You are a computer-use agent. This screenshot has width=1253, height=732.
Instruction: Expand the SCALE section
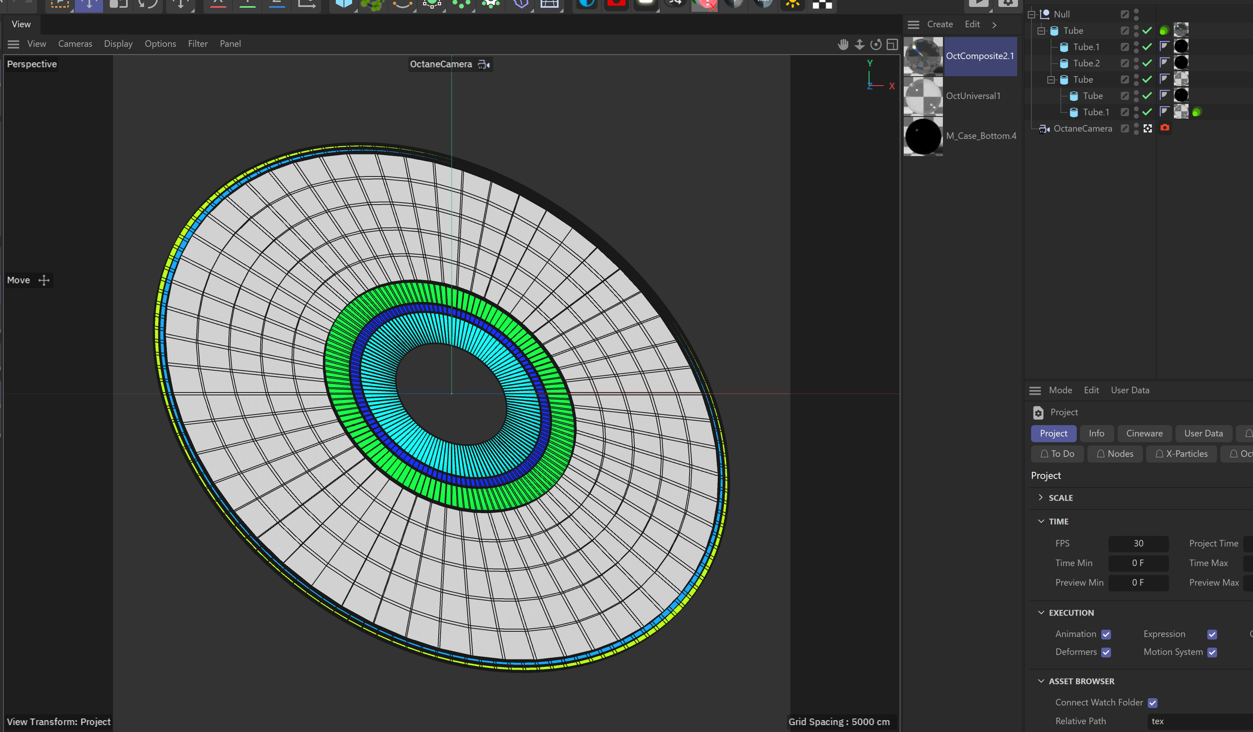click(1041, 497)
